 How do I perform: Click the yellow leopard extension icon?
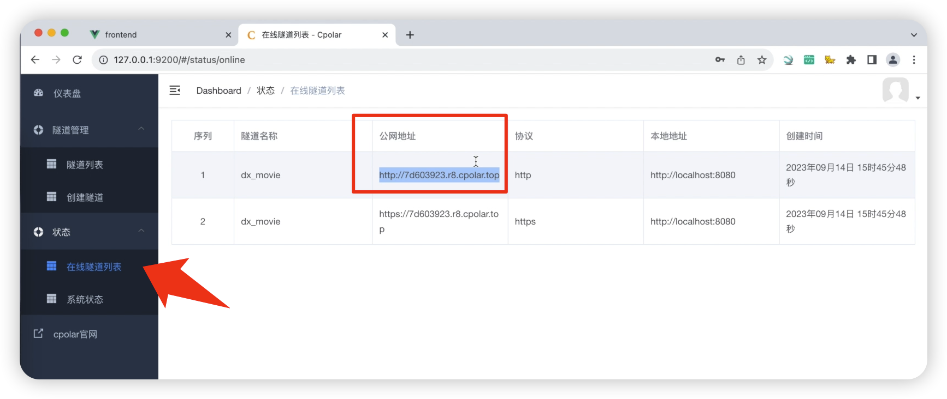pyautogui.click(x=830, y=60)
